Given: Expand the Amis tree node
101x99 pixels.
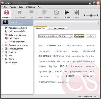Looking at the screenshot, I should click(x=3, y=56).
